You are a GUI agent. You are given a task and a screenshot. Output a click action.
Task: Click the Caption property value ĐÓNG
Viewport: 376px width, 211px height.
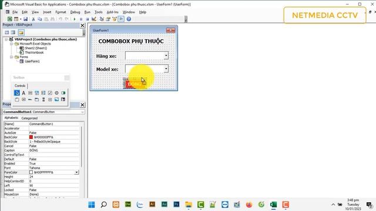pos(33,150)
